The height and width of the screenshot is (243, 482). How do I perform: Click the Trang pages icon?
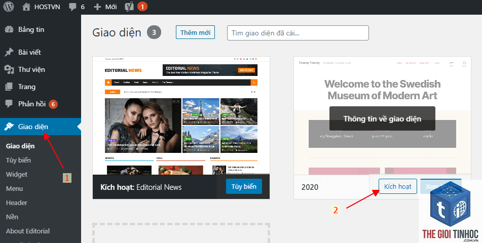(9, 87)
